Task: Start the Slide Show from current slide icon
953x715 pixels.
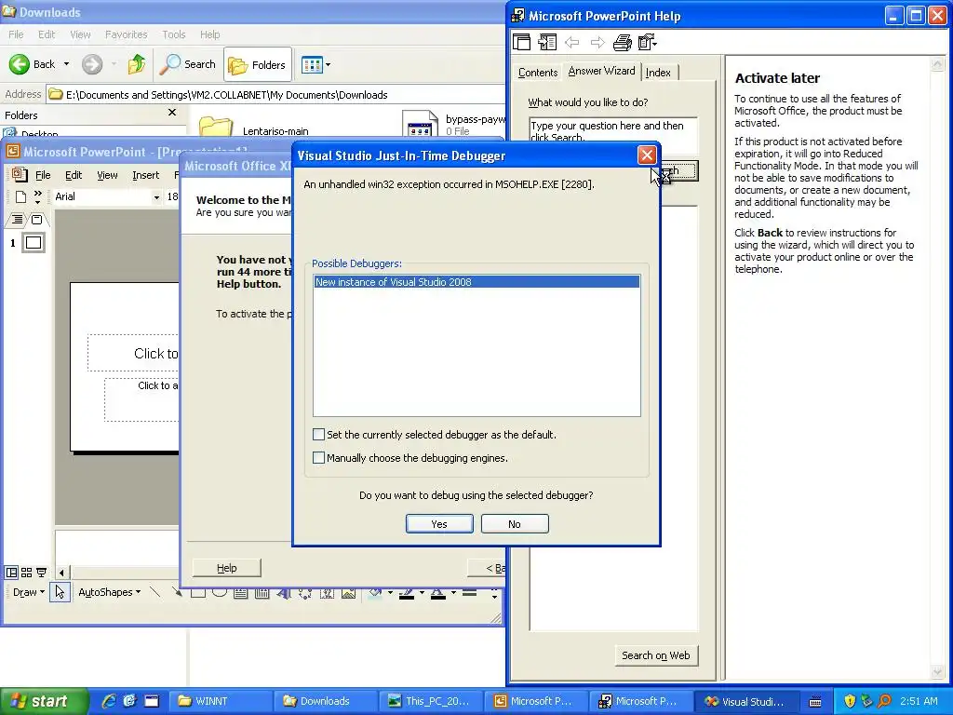Action: pyautogui.click(x=41, y=573)
